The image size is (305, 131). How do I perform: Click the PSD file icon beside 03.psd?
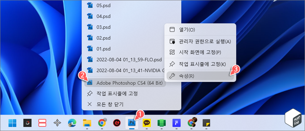click(x=90, y=27)
